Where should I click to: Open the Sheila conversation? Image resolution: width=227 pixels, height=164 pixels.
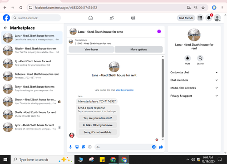[32, 114]
